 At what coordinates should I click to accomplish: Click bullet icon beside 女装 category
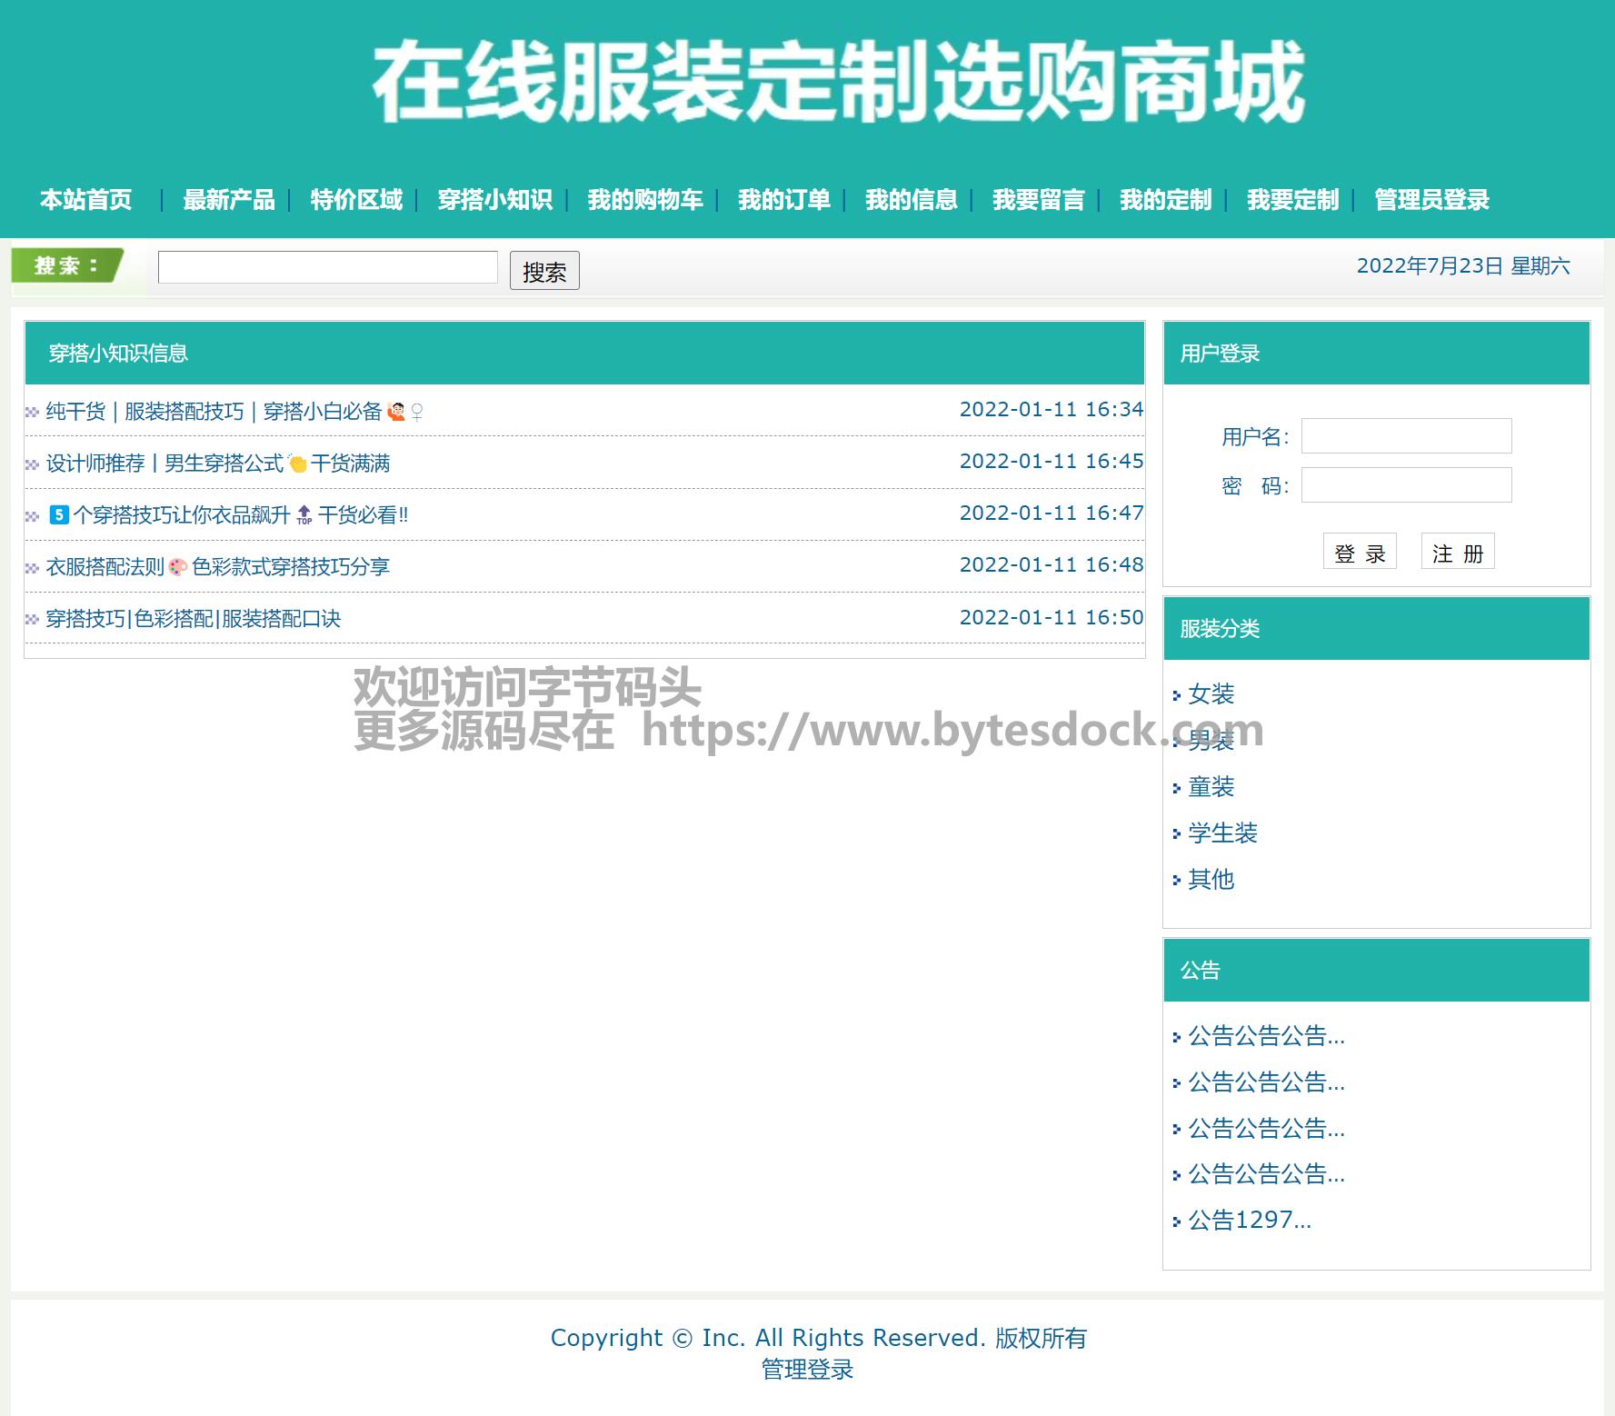click(1176, 696)
